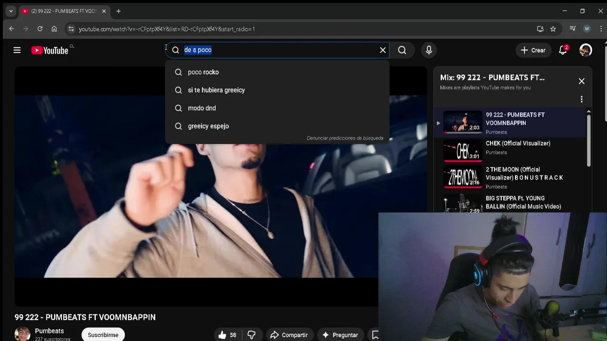Select the active browser tab 99 222
Viewport: 607px width, 341px height.
[x=64, y=11]
